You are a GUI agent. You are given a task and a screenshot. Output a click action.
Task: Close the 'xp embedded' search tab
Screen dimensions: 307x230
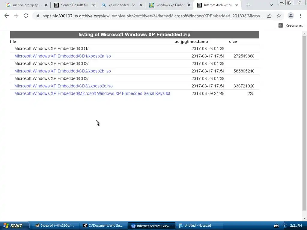(x=141, y=5)
